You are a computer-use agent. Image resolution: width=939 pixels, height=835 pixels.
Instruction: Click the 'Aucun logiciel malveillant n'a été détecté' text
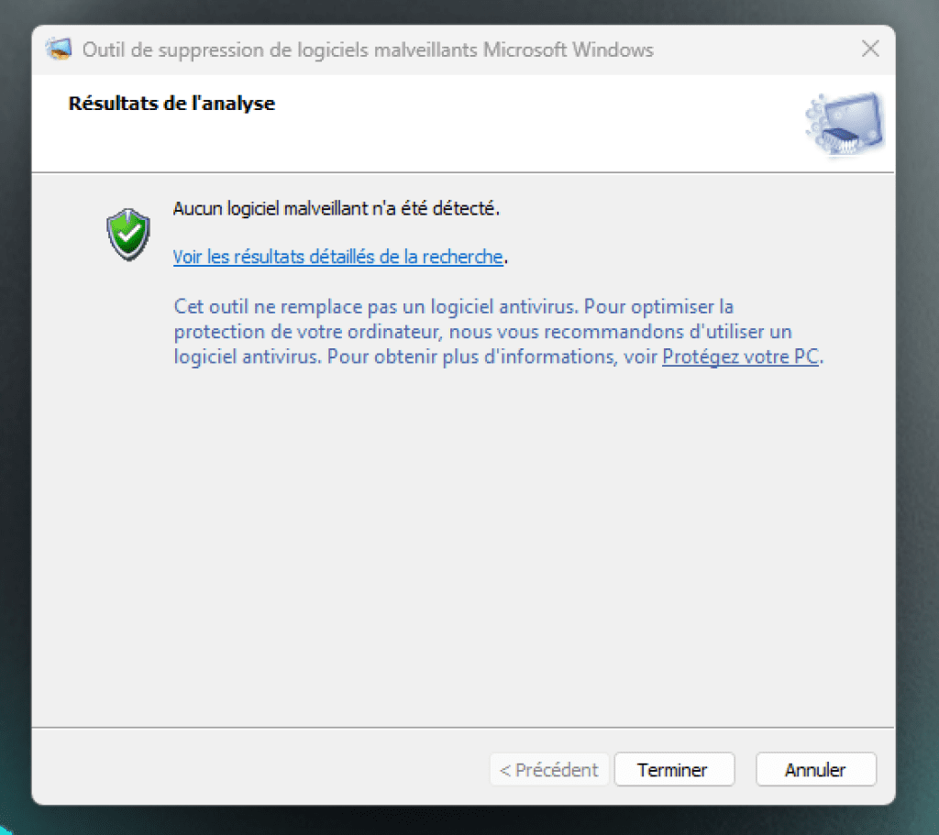coord(336,209)
